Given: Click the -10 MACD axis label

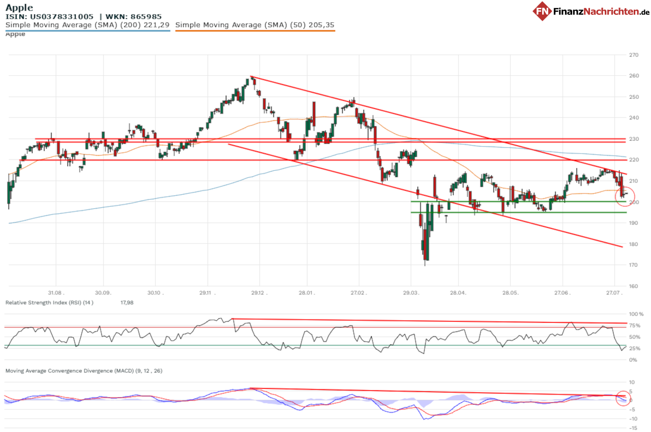Looking at the screenshot, I should click(x=633, y=419).
